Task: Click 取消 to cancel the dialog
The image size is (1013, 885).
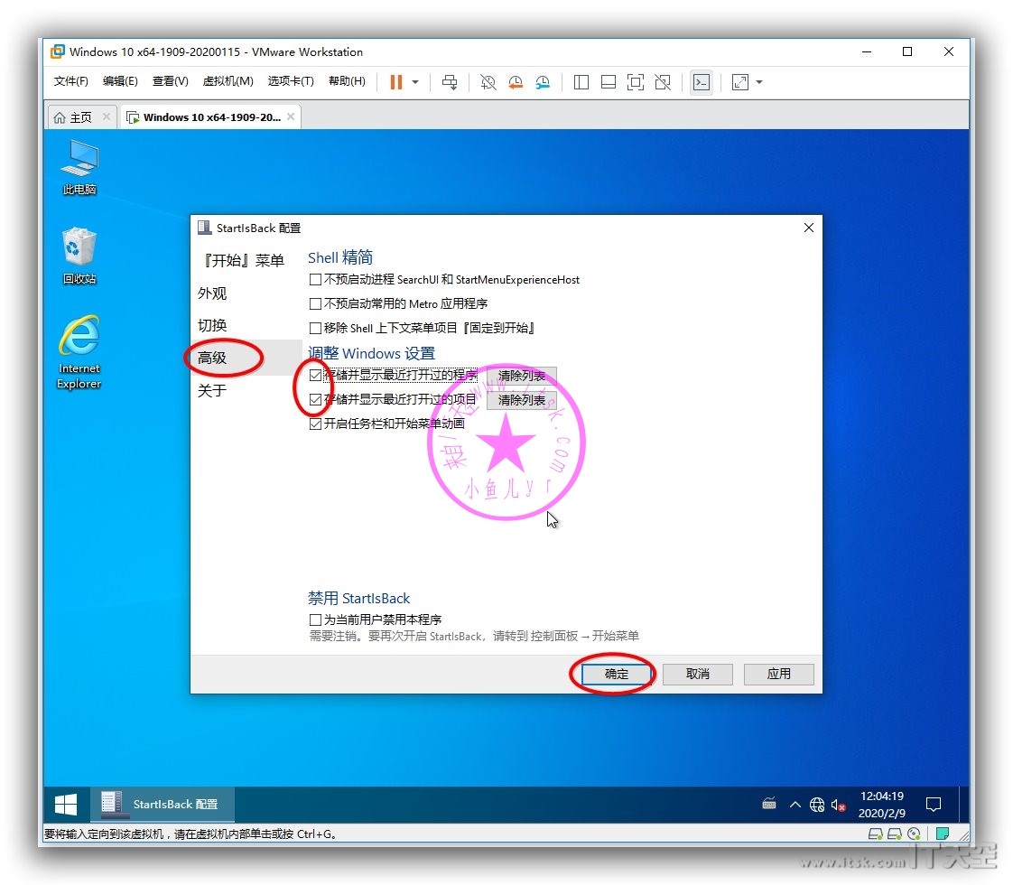Action: (698, 675)
